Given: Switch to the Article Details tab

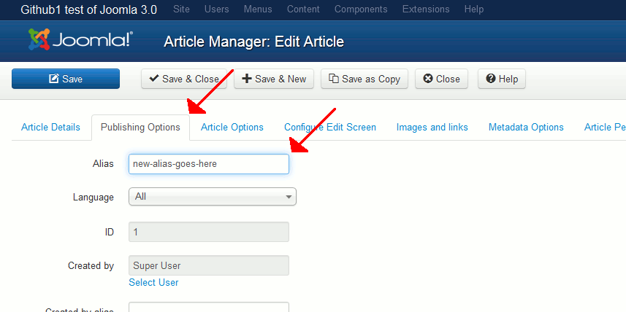Looking at the screenshot, I should pyautogui.click(x=50, y=127).
